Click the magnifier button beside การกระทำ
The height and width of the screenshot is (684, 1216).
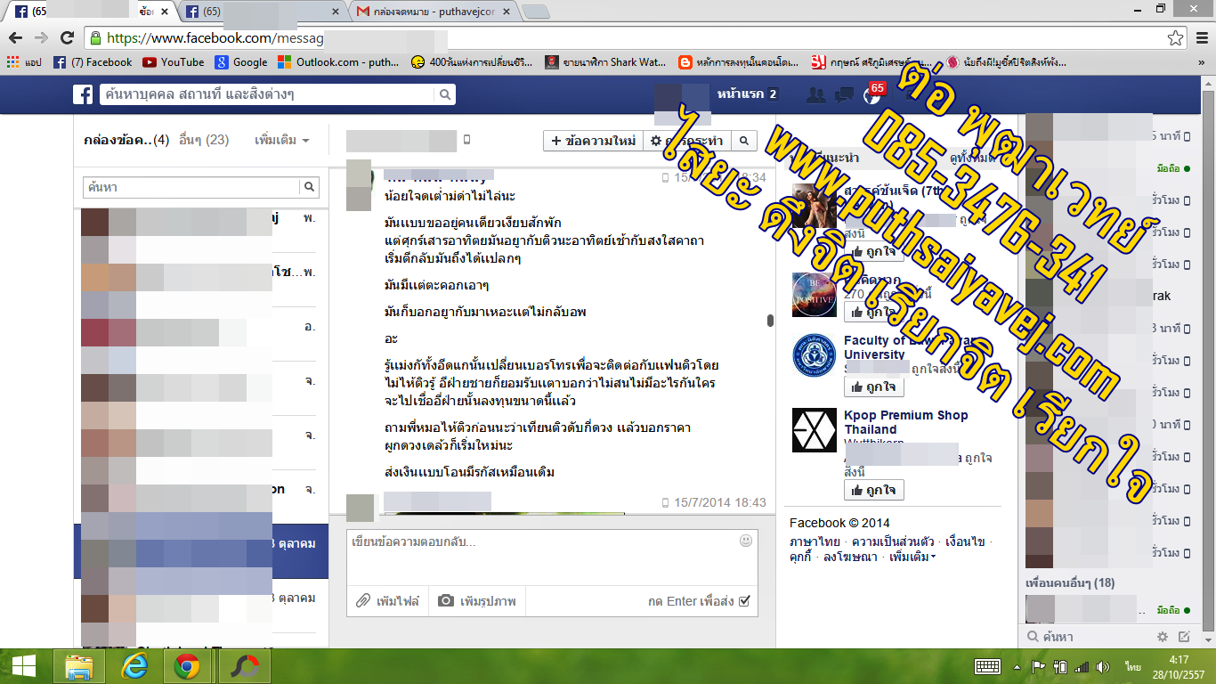tap(744, 141)
